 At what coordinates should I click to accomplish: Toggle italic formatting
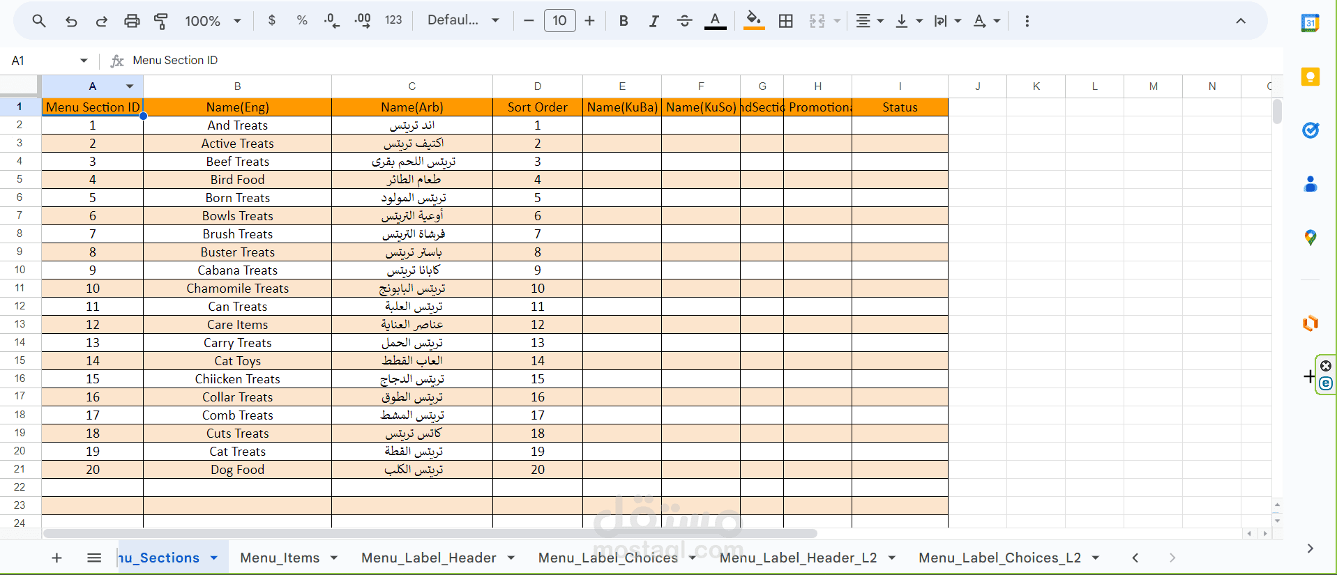pyautogui.click(x=654, y=21)
